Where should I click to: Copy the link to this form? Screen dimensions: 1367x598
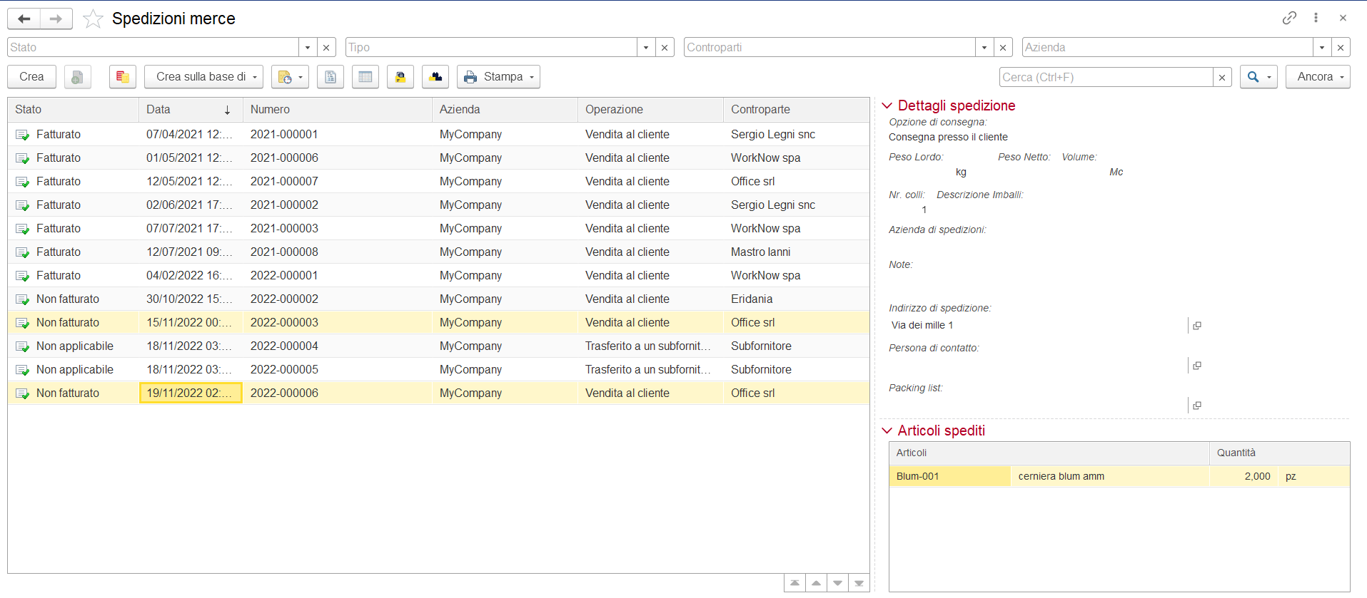coord(1289,18)
